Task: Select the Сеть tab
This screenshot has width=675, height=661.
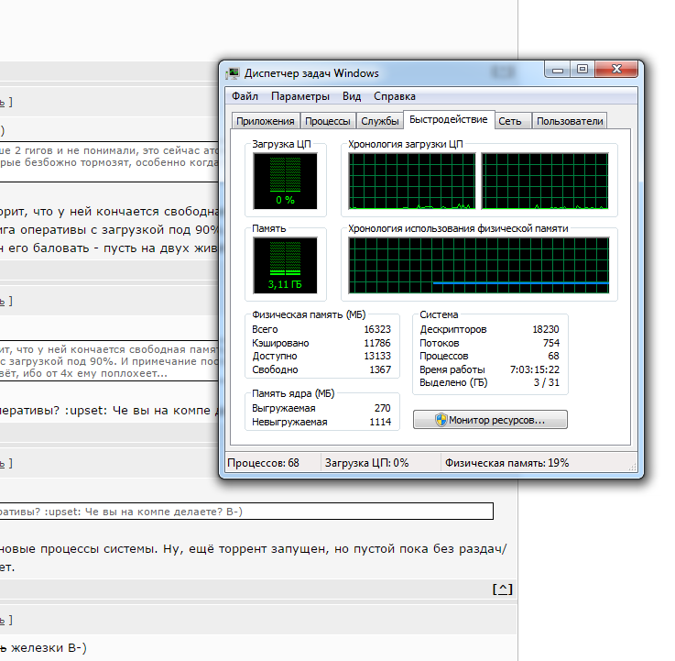Action: (x=510, y=121)
